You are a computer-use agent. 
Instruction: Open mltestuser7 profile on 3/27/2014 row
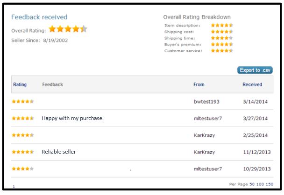pyautogui.click(x=207, y=118)
